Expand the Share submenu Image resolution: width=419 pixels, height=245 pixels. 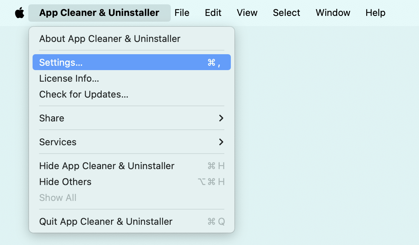[131, 118]
